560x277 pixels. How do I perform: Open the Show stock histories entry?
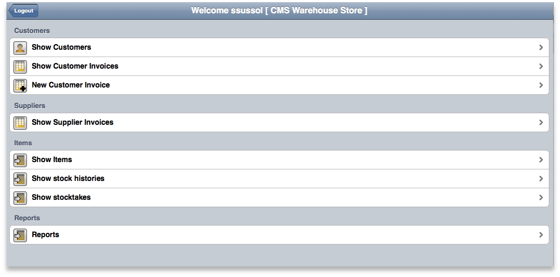coord(68,178)
